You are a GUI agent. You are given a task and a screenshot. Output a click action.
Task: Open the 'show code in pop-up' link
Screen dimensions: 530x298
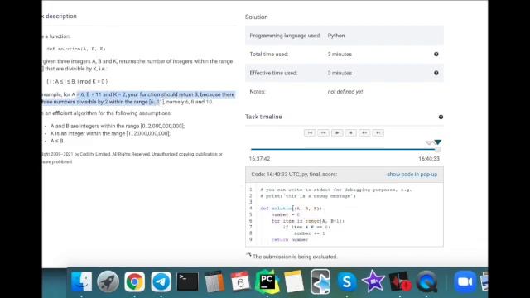click(412, 175)
